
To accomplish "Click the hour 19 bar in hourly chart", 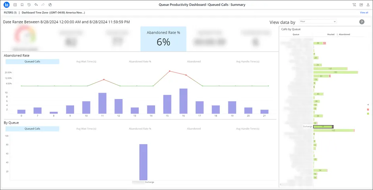I will pos(232,107).
